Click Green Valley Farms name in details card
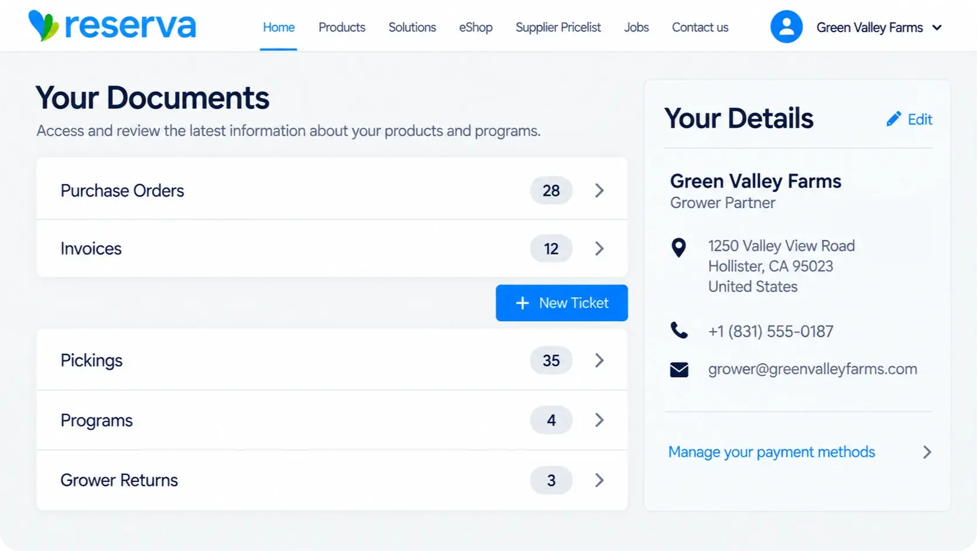Viewport: 977px width, 551px height. click(x=755, y=181)
